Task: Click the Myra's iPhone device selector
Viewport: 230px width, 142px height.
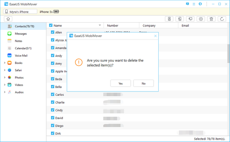Action: 20,11
